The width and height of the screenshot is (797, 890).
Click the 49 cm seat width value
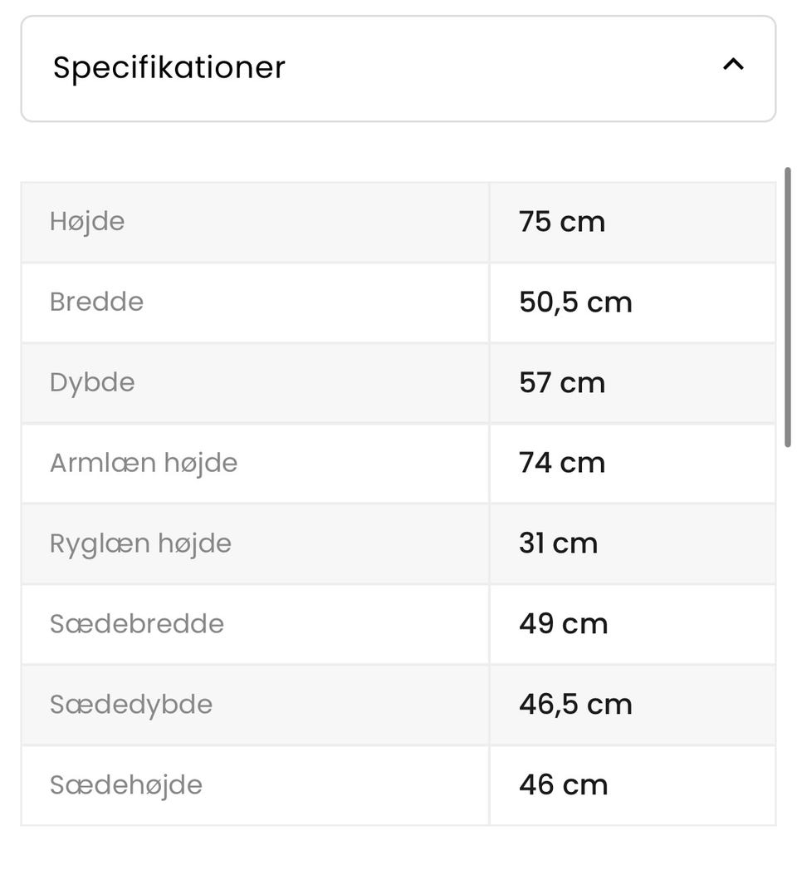563,624
